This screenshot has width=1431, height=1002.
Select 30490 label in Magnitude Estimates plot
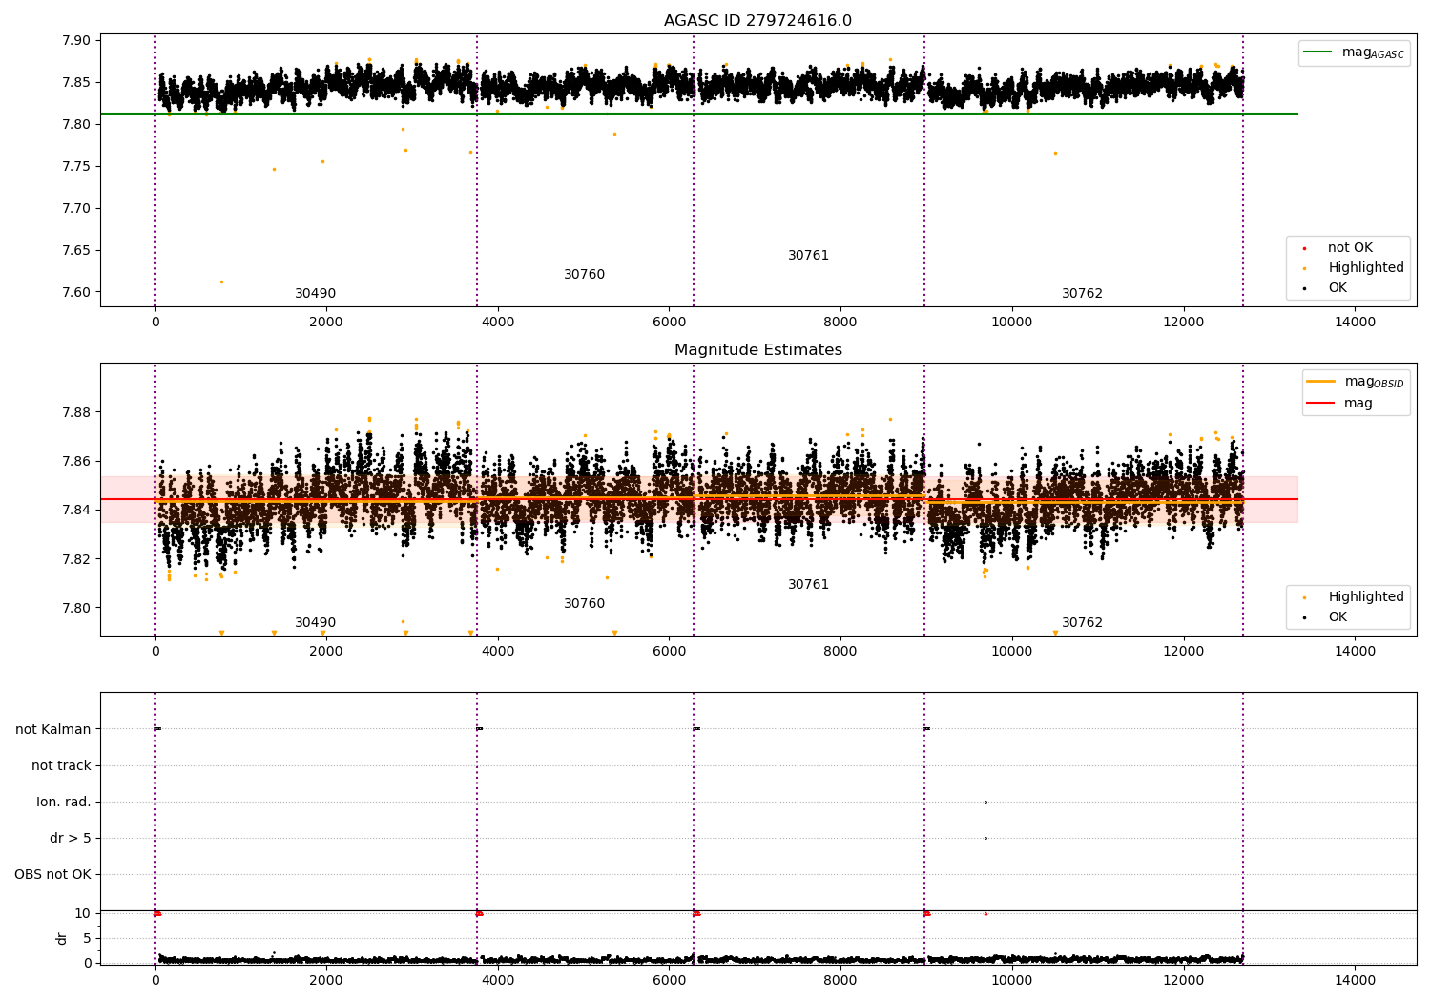click(315, 623)
